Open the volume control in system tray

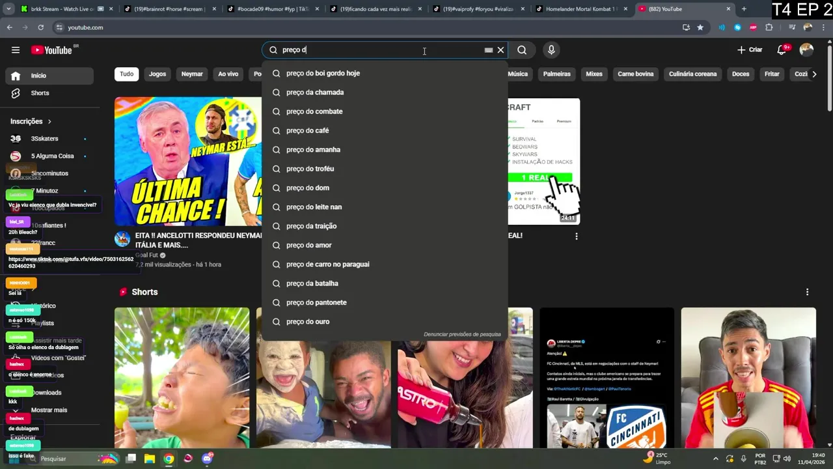(x=788, y=459)
